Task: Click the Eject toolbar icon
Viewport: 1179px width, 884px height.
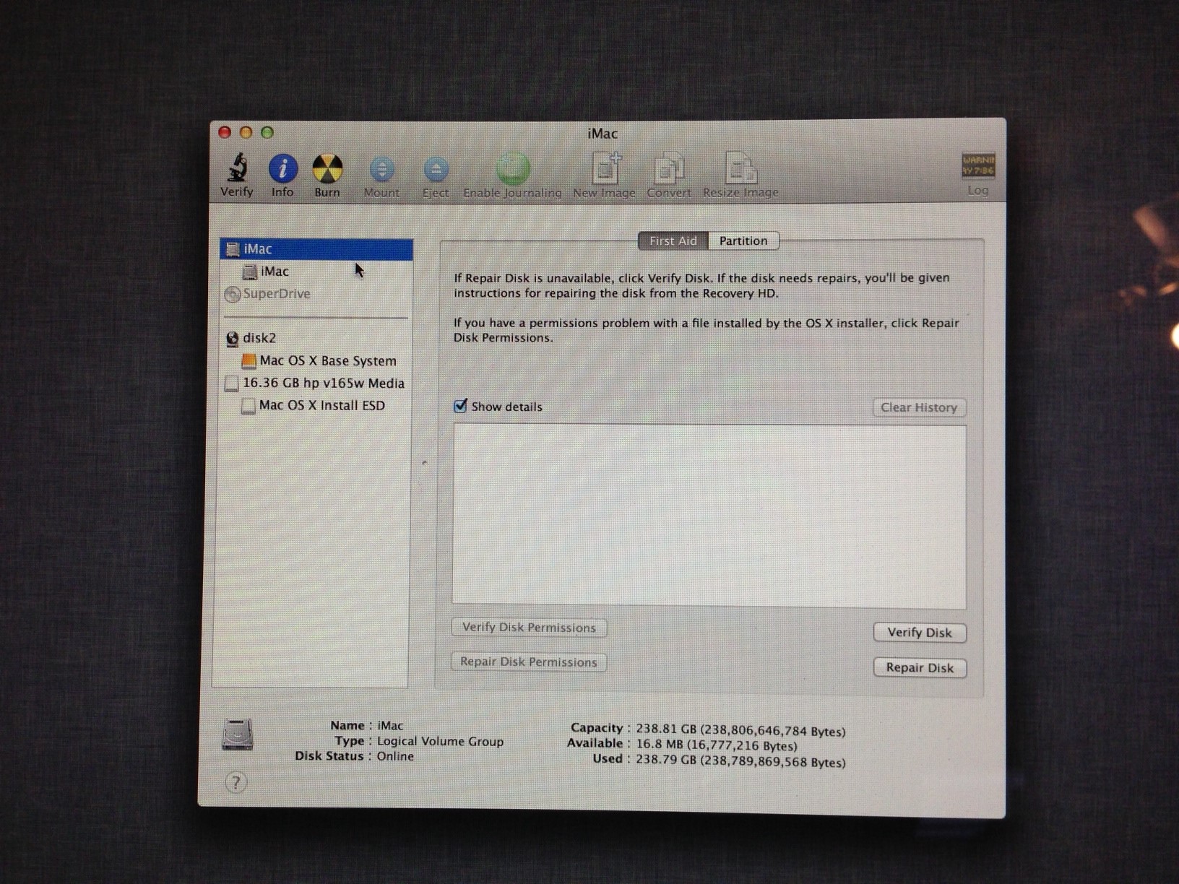Action: click(436, 170)
